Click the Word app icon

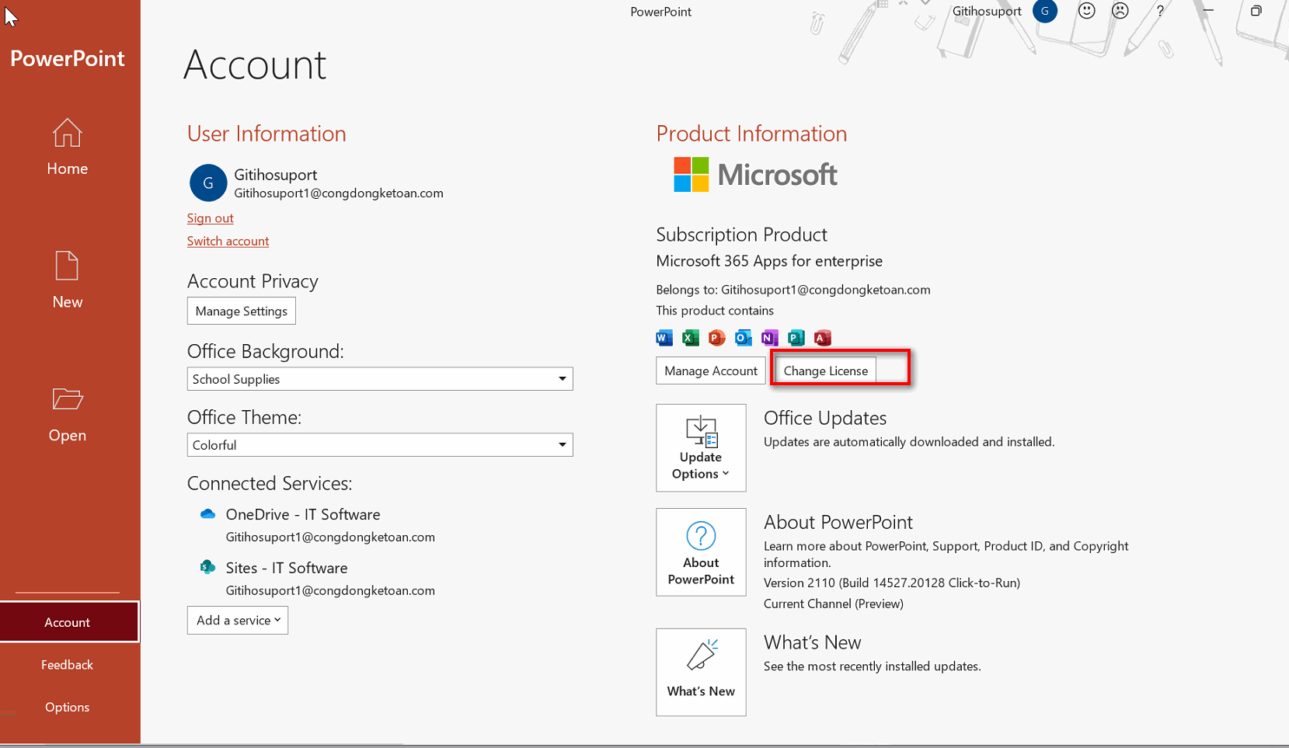coord(664,337)
